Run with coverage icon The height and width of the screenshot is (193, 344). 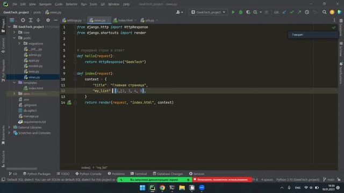point(248,12)
